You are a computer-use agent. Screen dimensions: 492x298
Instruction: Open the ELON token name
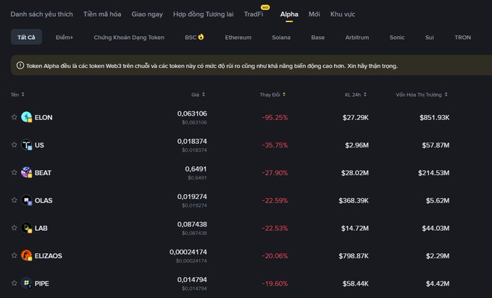[x=43, y=117]
